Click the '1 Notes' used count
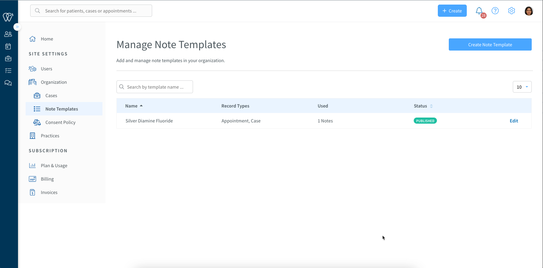The width and height of the screenshot is (543, 268). click(x=325, y=121)
